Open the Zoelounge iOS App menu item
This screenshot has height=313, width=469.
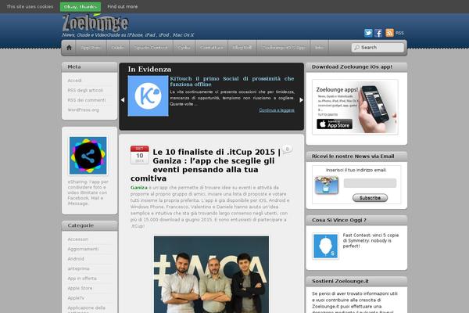pyautogui.click(x=283, y=48)
